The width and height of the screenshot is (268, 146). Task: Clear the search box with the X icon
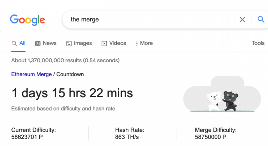tap(242, 20)
